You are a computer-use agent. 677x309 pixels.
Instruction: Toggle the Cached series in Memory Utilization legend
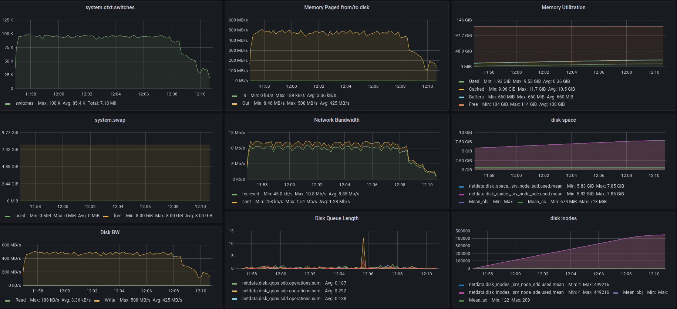[x=476, y=89]
